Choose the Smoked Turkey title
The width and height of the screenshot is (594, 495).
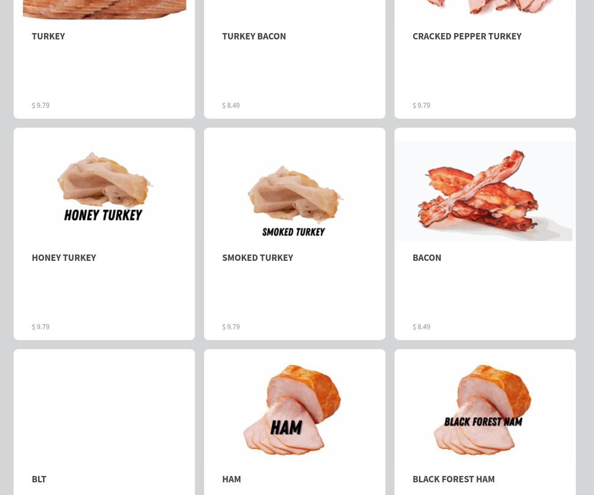[258, 257]
